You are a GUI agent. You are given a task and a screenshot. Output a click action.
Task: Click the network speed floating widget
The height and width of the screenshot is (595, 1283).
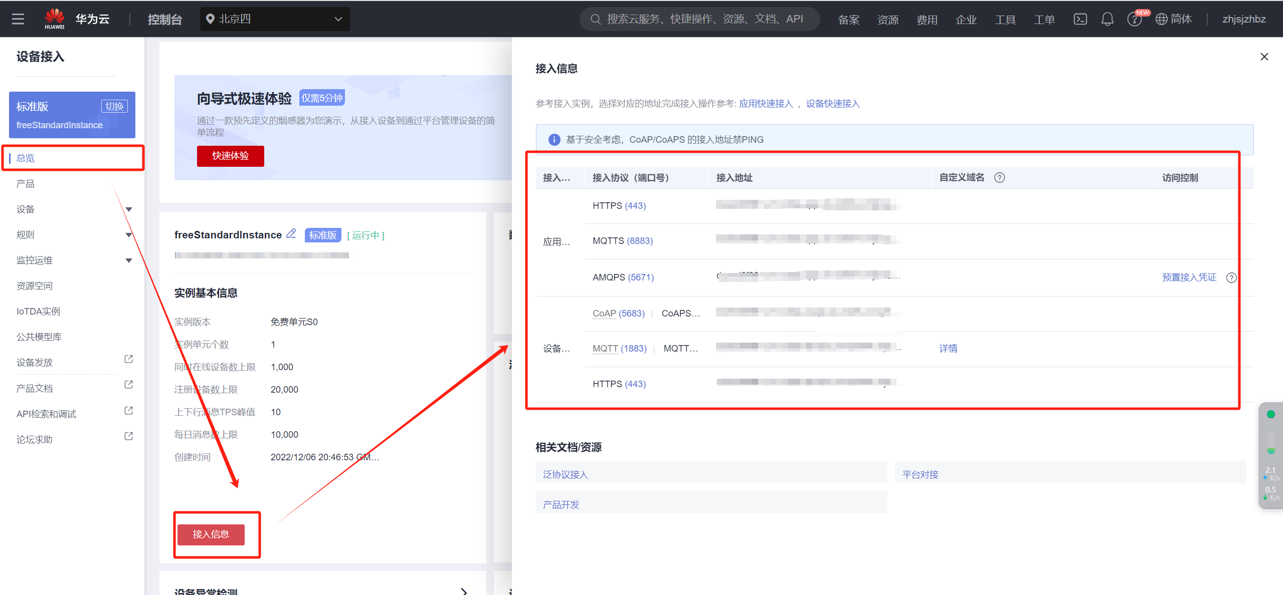pyautogui.click(x=1271, y=455)
